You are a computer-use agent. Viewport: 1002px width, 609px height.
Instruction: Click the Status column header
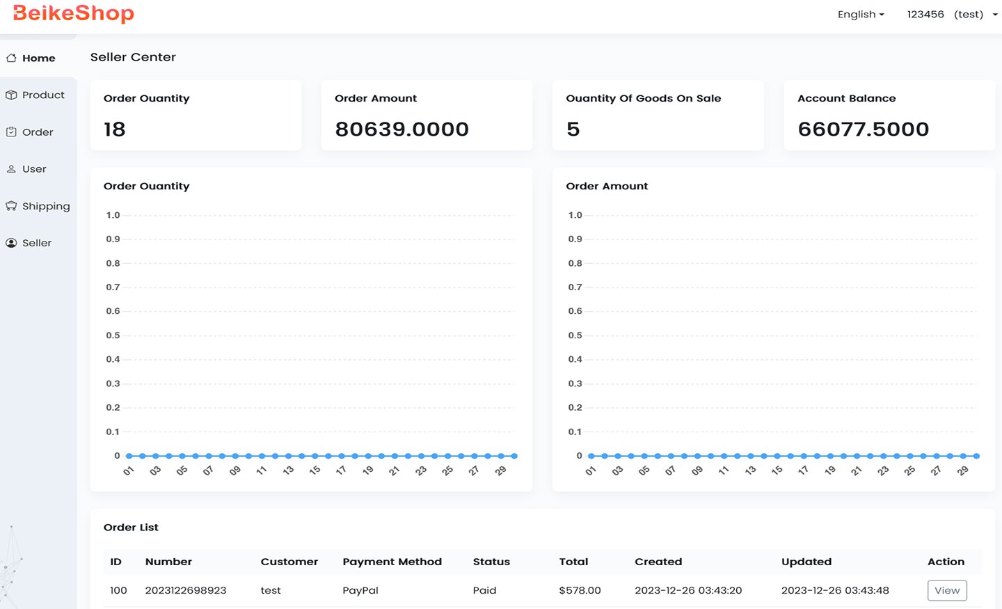click(x=491, y=562)
